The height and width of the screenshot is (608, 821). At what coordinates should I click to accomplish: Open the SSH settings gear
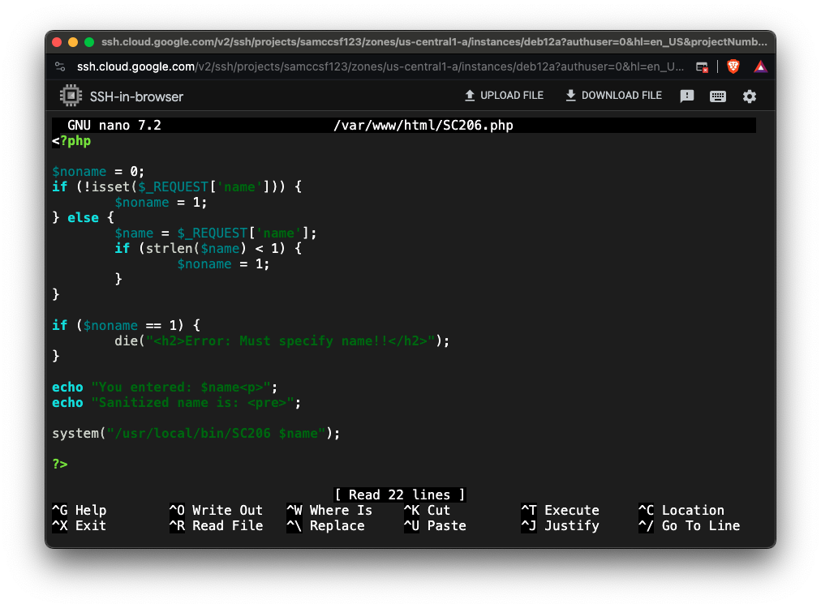pos(750,96)
